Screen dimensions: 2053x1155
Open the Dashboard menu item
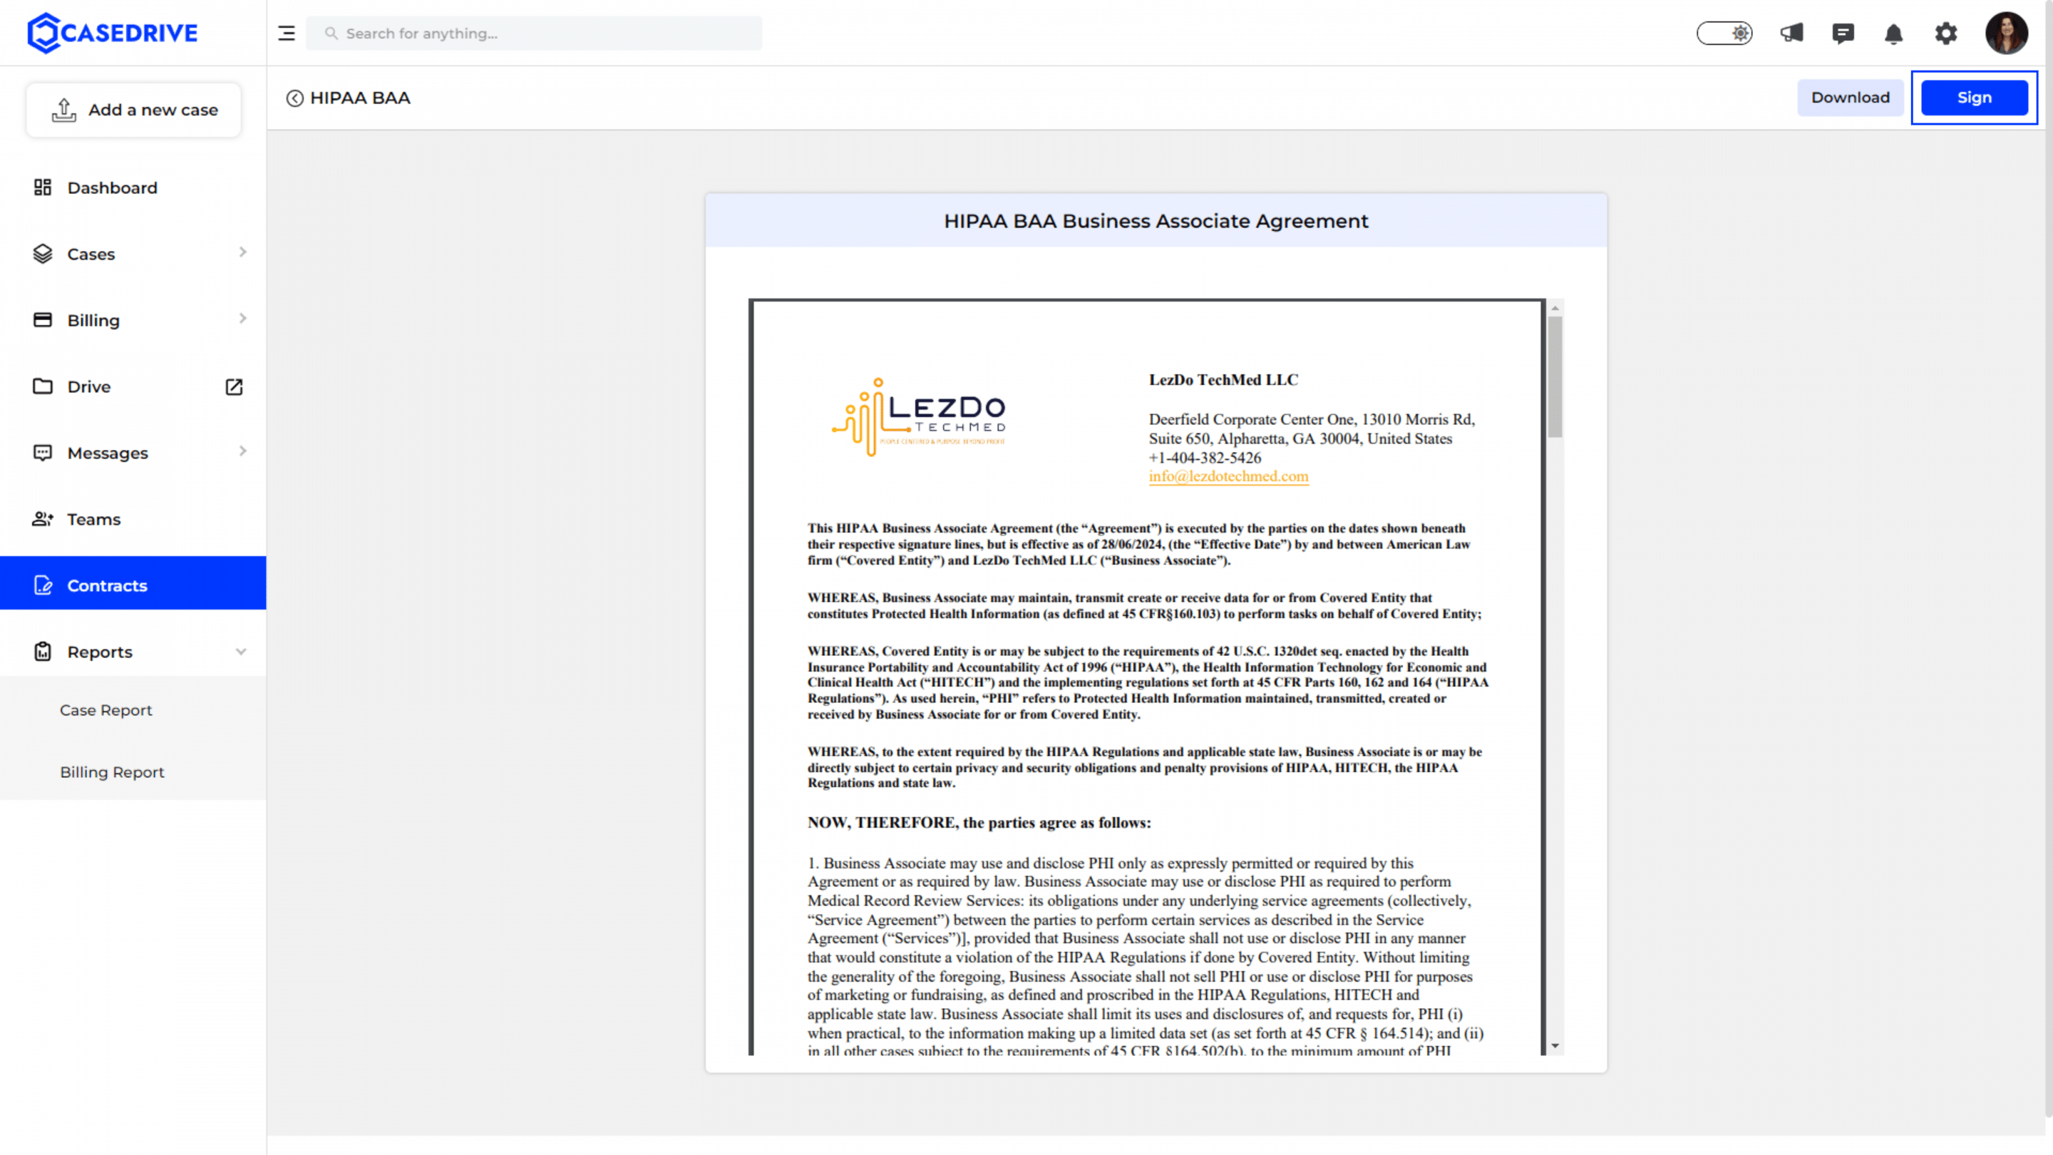133,188
